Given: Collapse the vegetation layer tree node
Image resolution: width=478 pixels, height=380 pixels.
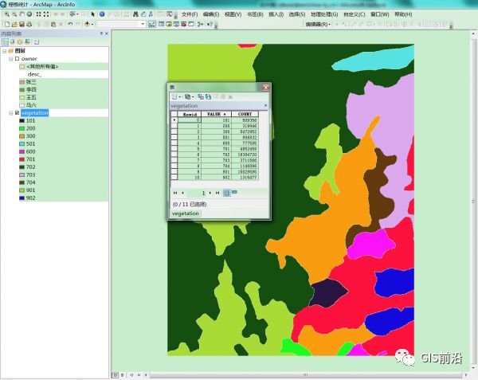Looking at the screenshot, I should click(11, 113).
